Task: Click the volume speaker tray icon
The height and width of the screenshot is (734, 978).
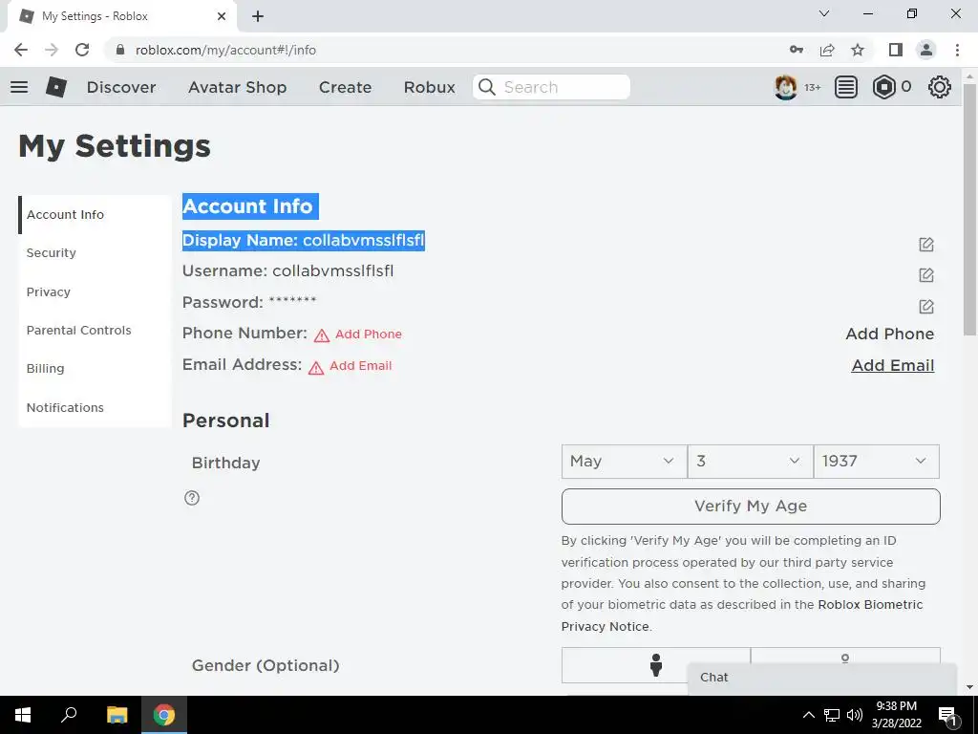Action: pyautogui.click(x=855, y=715)
